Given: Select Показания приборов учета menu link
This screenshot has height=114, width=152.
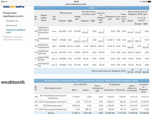Looking at the screenshot, I should 15,31.
